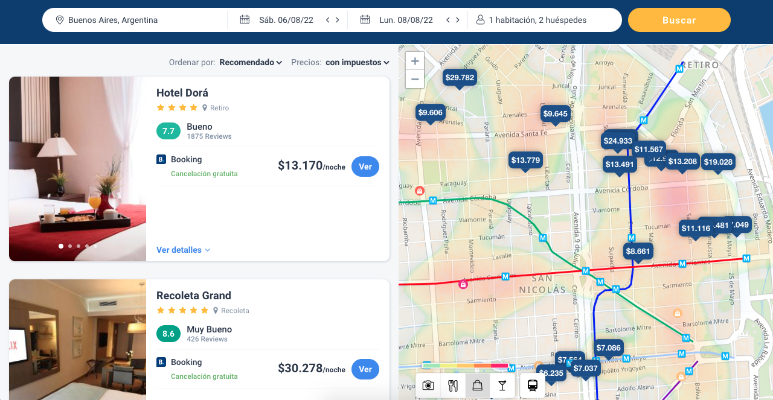Open the Recomendado sort dropdown
The height and width of the screenshot is (400, 773).
click(x=251, y=62)
